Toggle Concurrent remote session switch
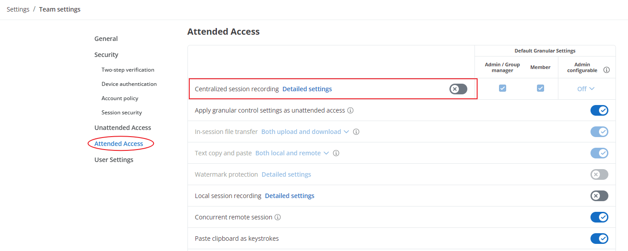 point(599,217)
